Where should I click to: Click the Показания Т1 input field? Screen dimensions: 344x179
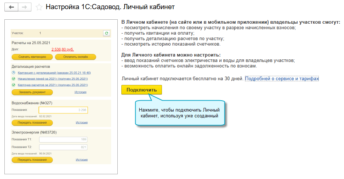point(63,139)
